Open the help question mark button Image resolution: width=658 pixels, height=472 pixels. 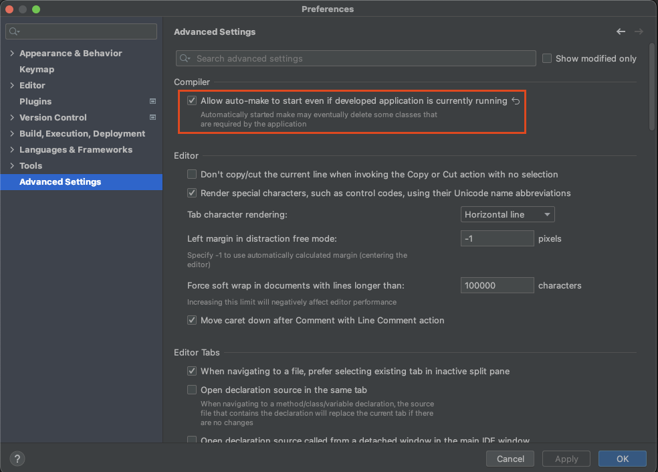(17, 459)
